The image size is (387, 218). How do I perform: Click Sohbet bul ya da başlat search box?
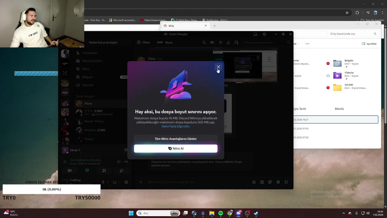click(x=103, y=42)
